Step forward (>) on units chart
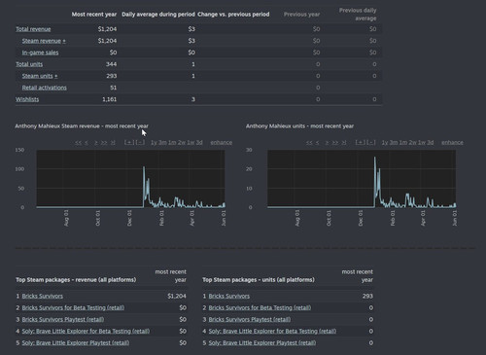Viewport: 486px width, 355px height. [327, 143]
